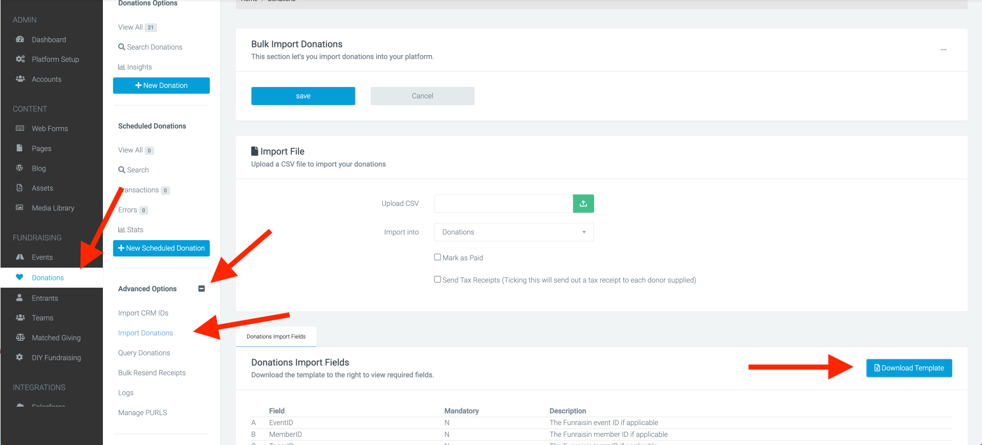Click the EventID field row text
Image resolution: width=982 pixels, height=445 pixels.
[x=281, y=423]
